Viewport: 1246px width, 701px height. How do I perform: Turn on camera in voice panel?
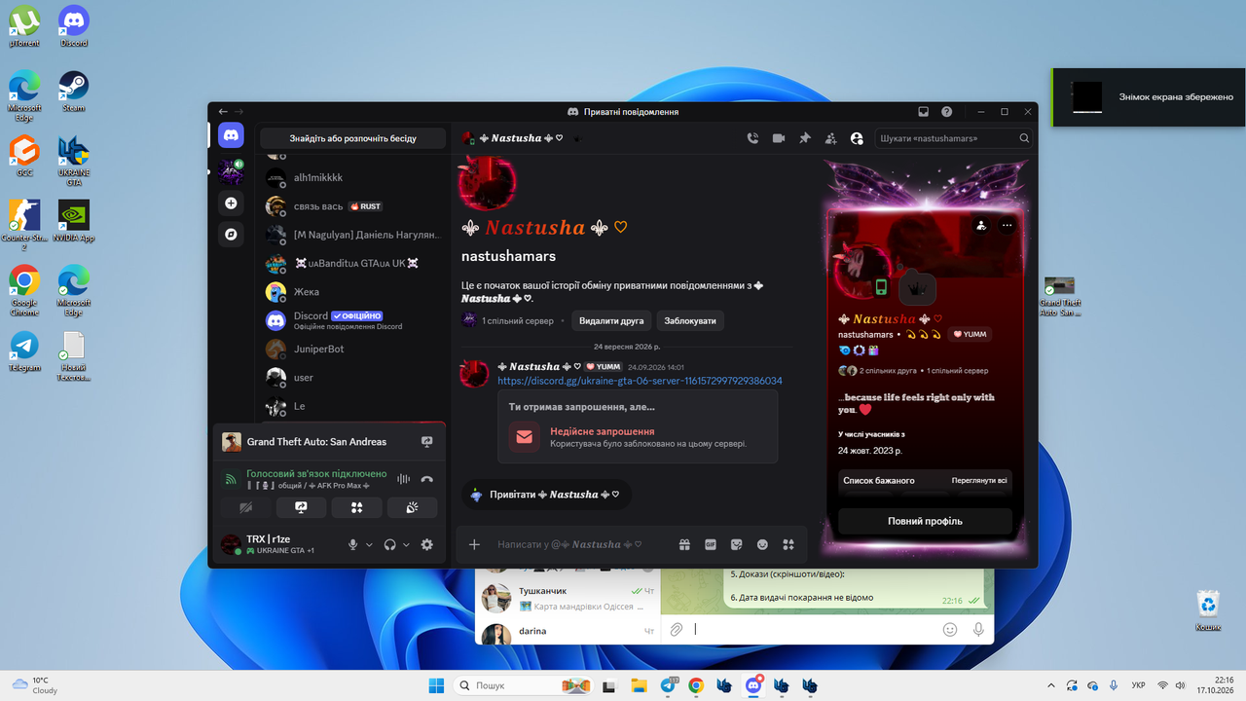245,507
